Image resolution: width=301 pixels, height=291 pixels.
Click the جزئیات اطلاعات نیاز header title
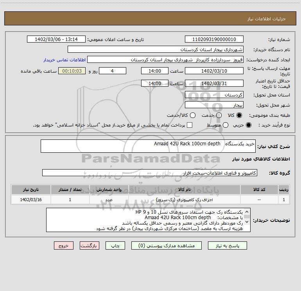point(266,19)
